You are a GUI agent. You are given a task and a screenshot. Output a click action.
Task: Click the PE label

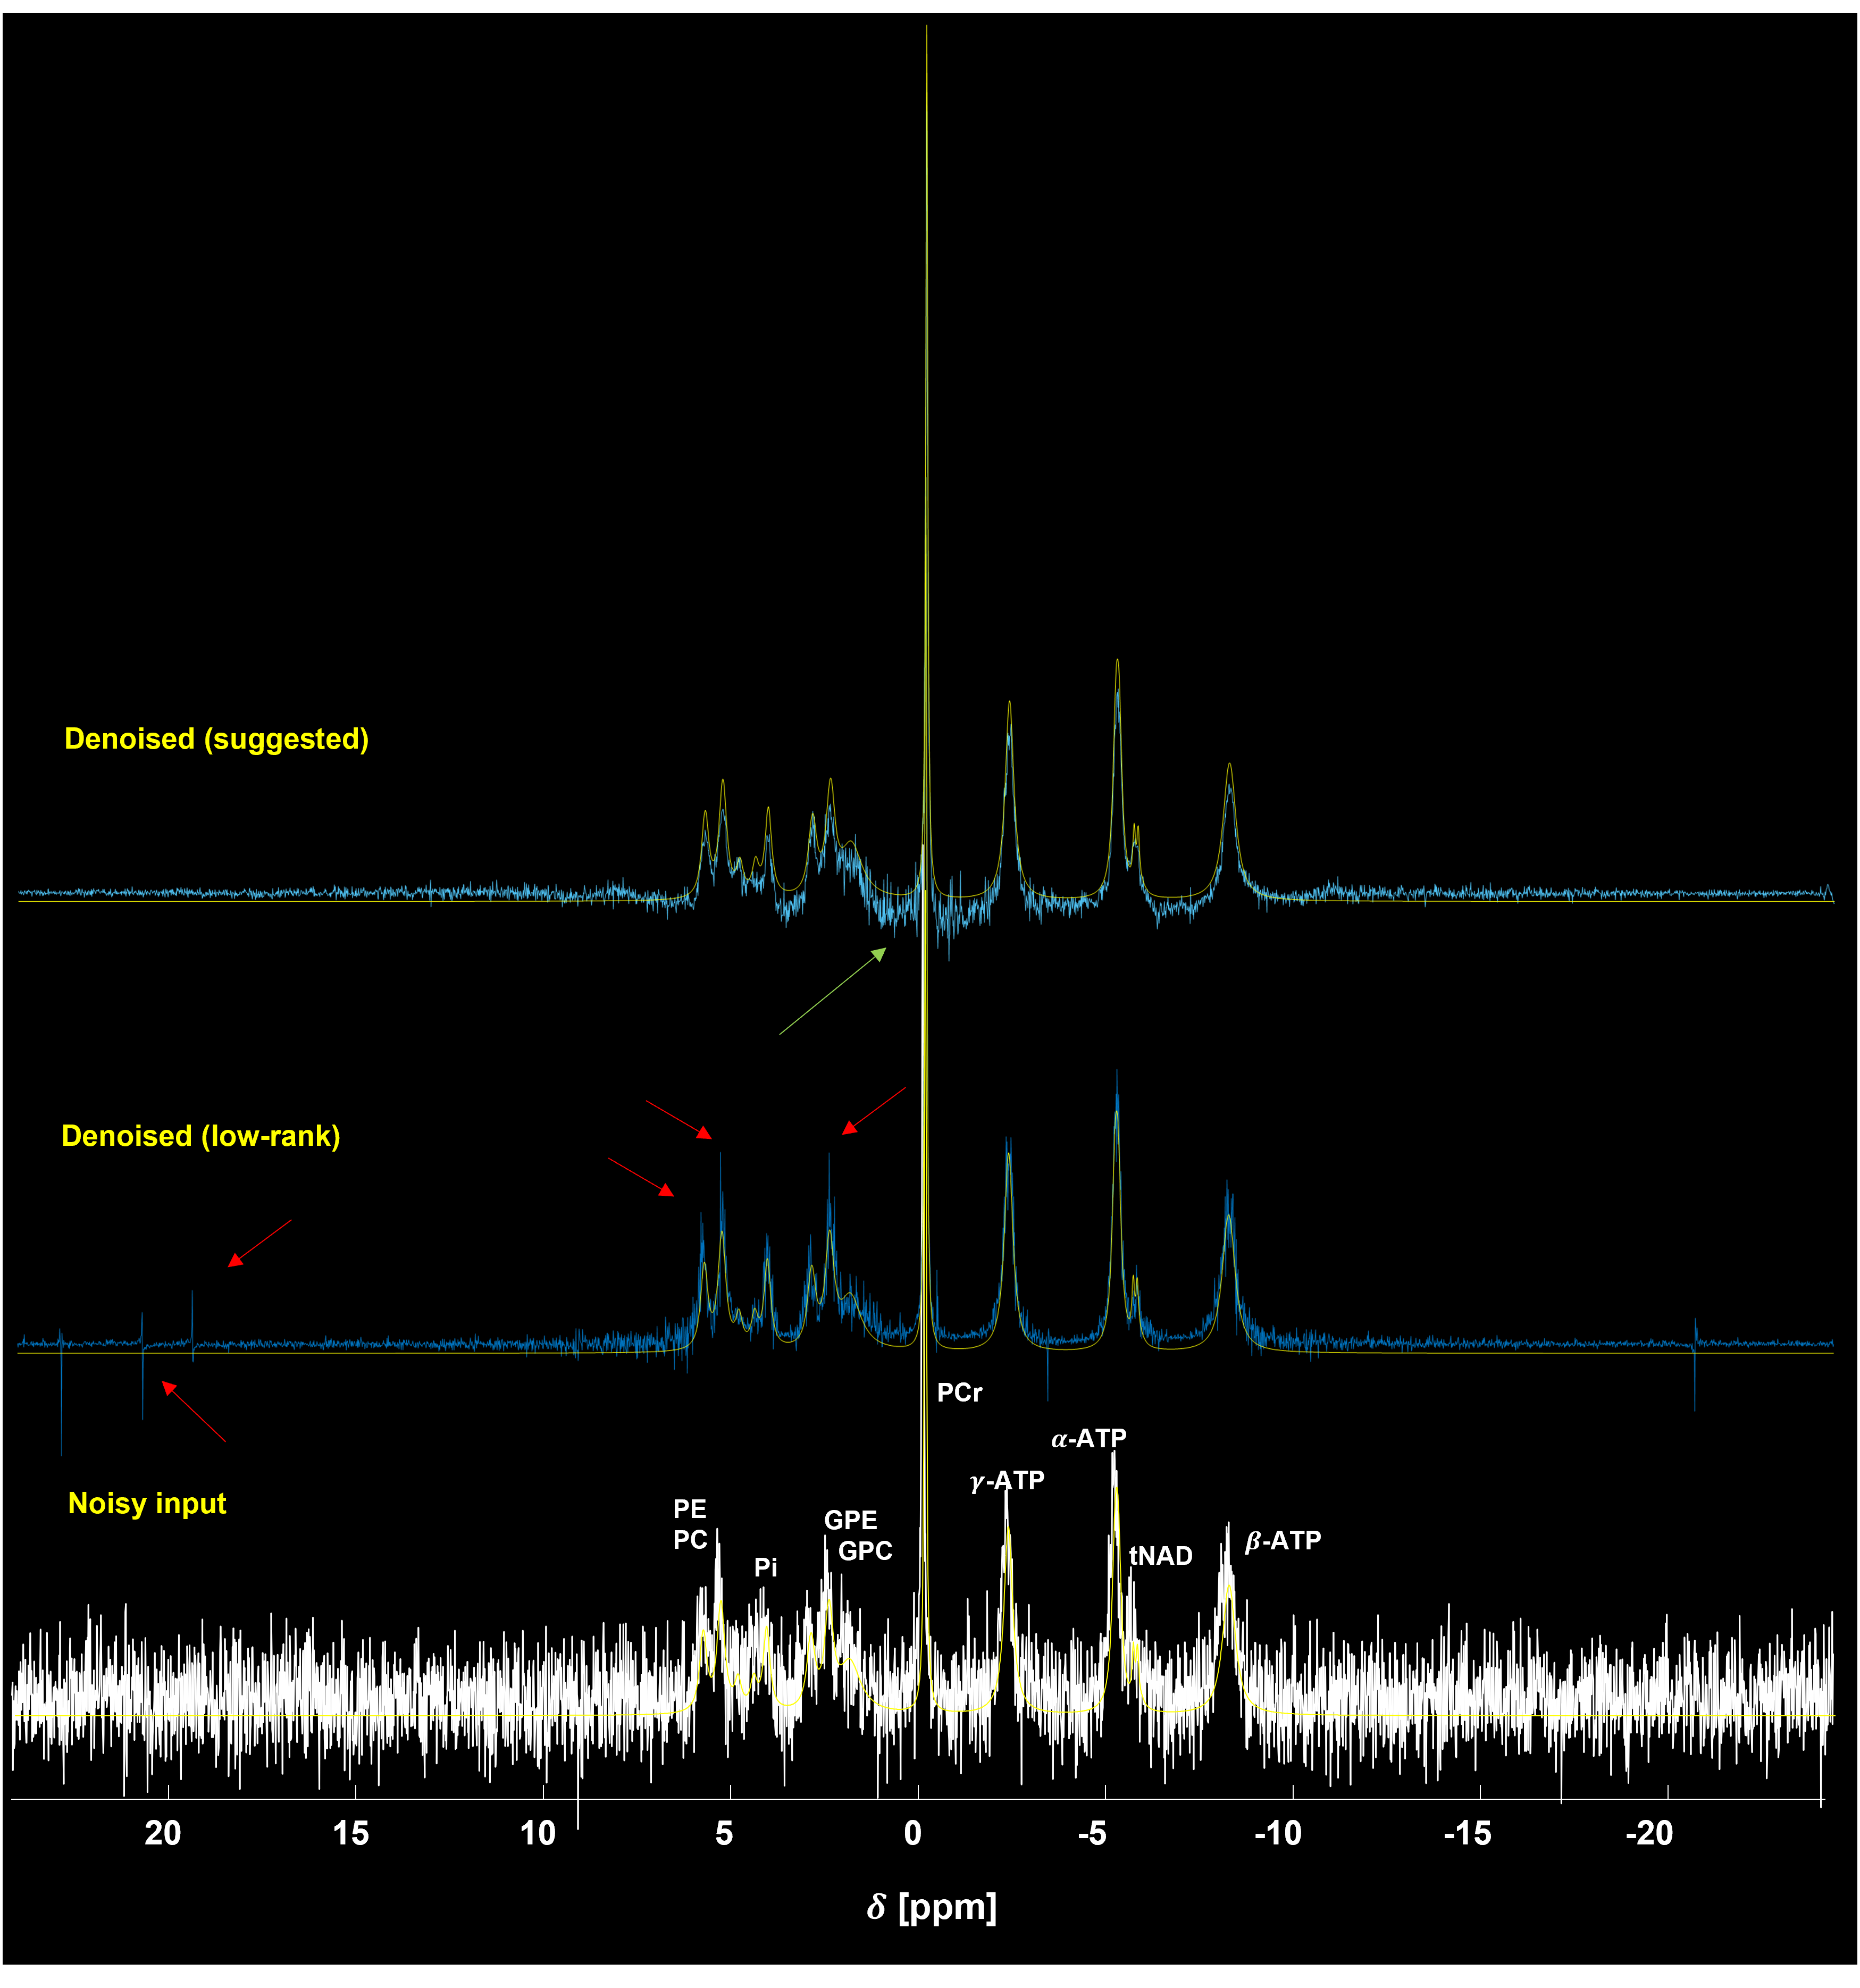689,1508
